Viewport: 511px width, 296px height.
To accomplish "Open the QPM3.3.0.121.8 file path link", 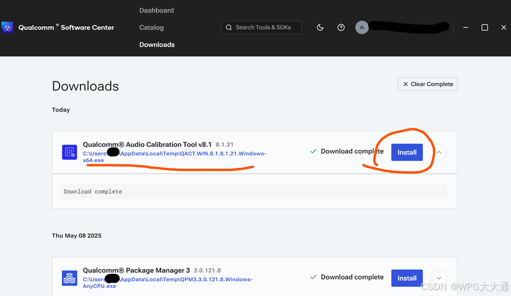I will point(168,283).
